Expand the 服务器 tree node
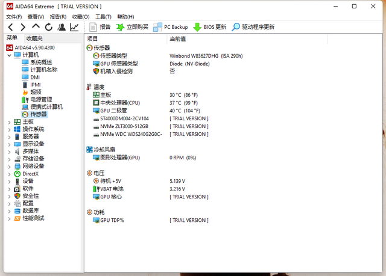Viewport: 386px width, 276px height. coord(9,136)
